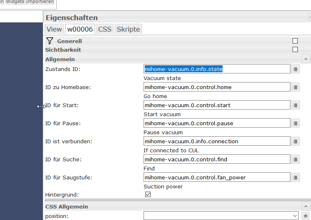This screenshot has width=311, height=220.
Task: Toggle the Generell section checkbox
Action: [295, 41]
